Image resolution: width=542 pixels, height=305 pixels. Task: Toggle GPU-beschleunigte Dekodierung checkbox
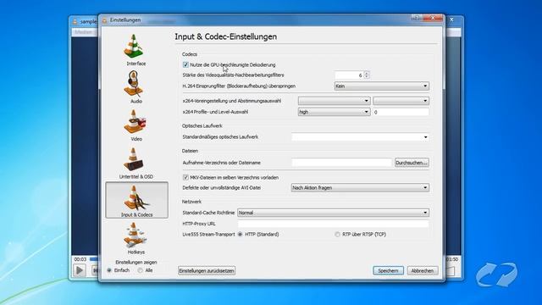[x=185, y=64]
